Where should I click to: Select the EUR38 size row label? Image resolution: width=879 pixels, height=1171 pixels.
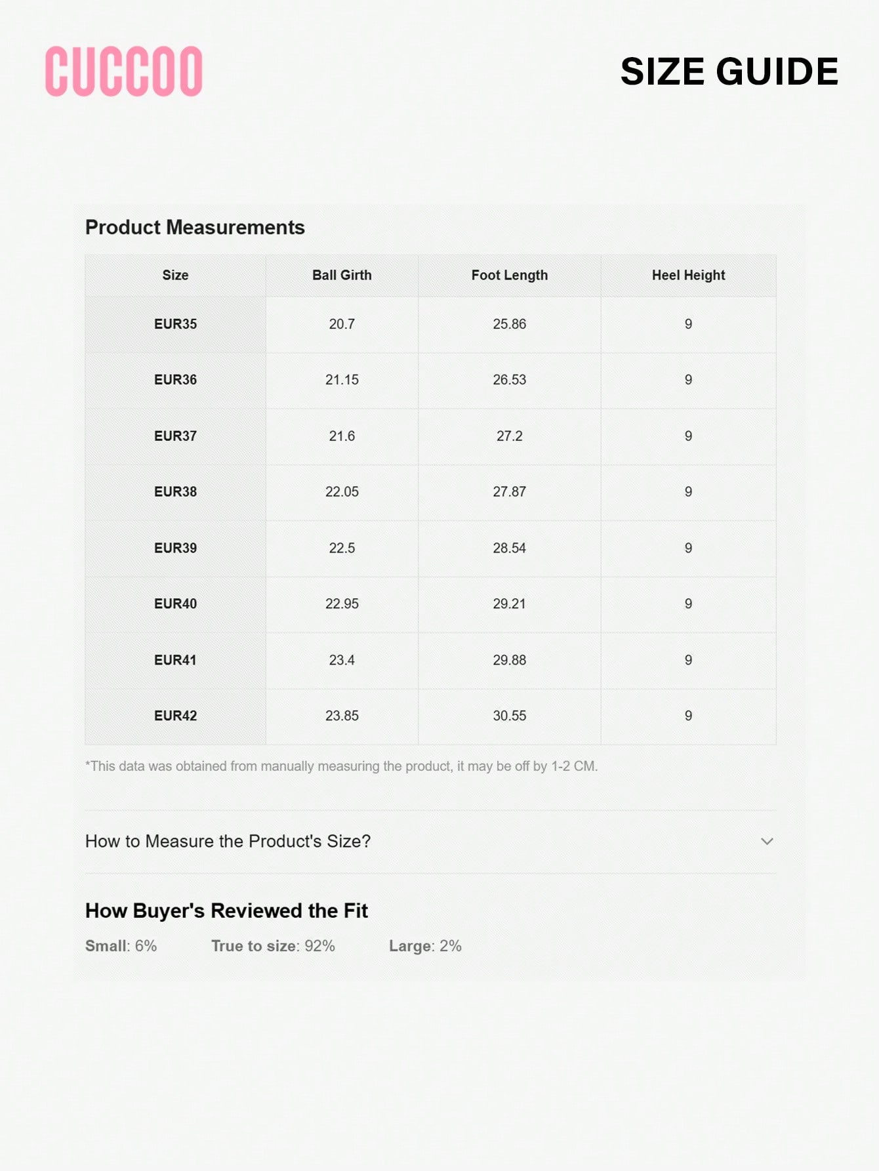point(175,492)
